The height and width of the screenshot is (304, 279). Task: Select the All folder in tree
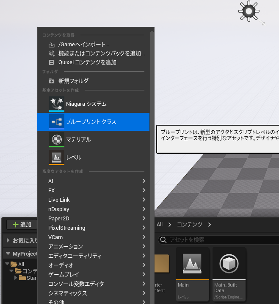pyautogui.click(x=17, y=264)
